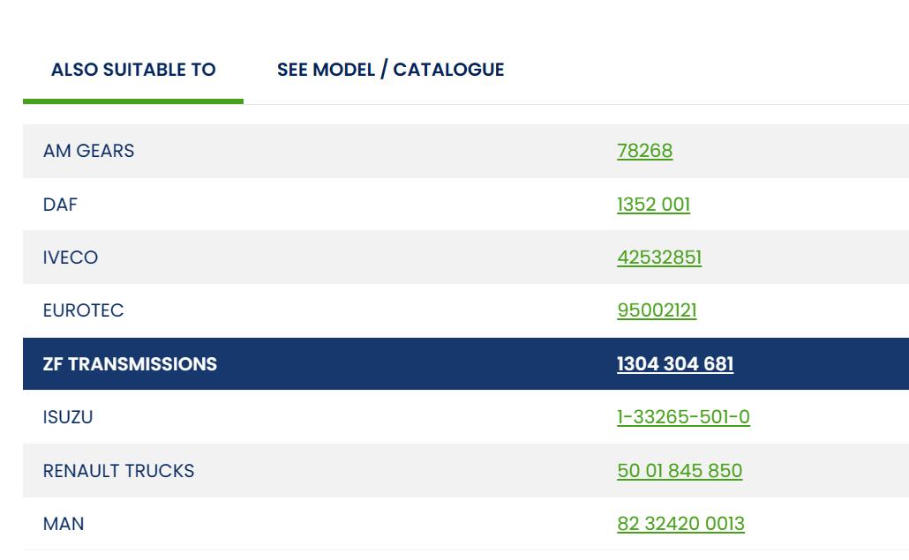Click the DAF brand label
The width and height of the screenshot is (909, 560).
(x=60, y=205)
